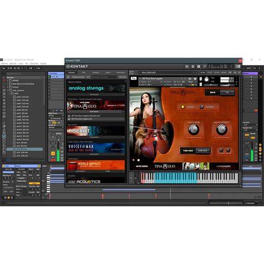The height and width of the screenshot is (264, 264).
Task: Click the previous instrument arrow in instrument header
Action: point(182,79)
